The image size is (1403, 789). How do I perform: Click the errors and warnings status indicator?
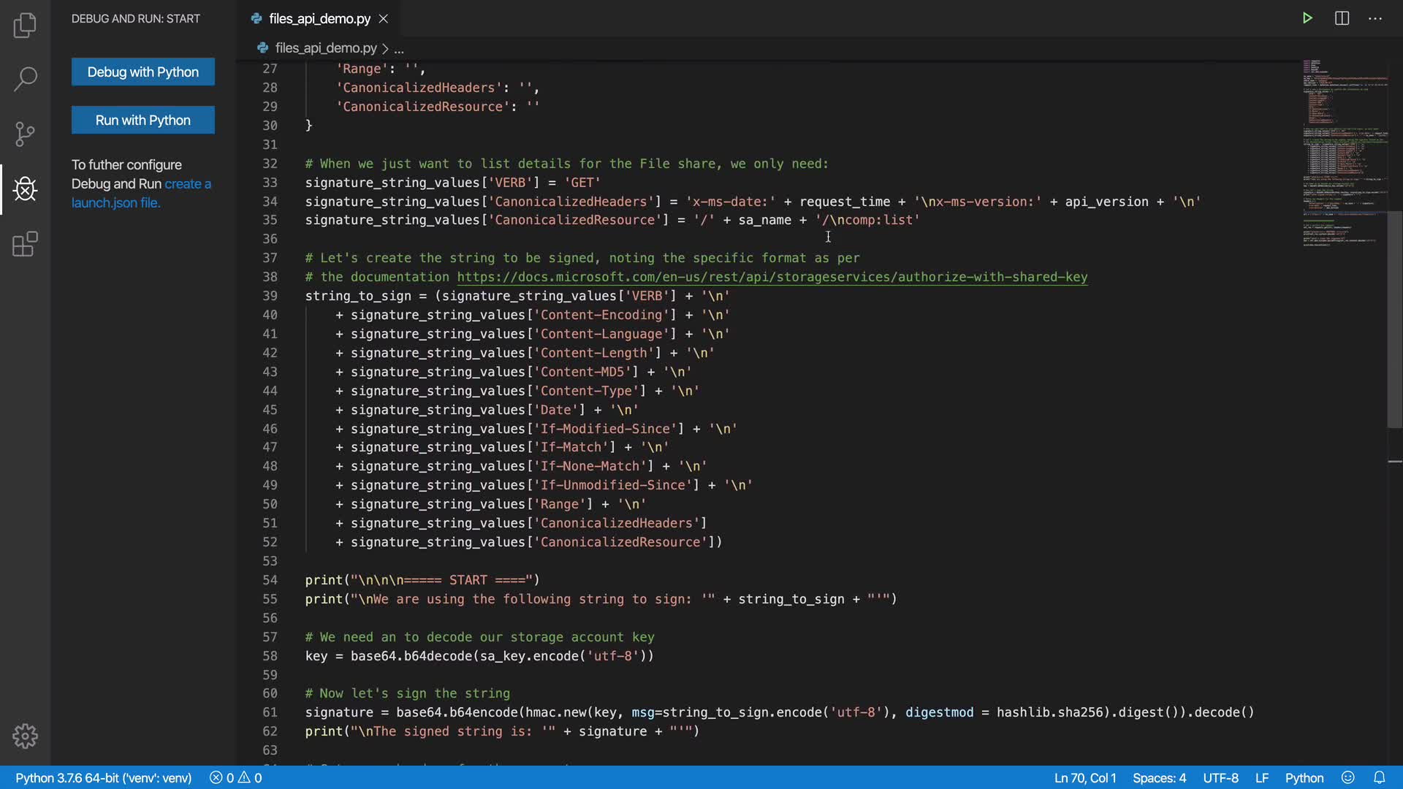(236, 778)
